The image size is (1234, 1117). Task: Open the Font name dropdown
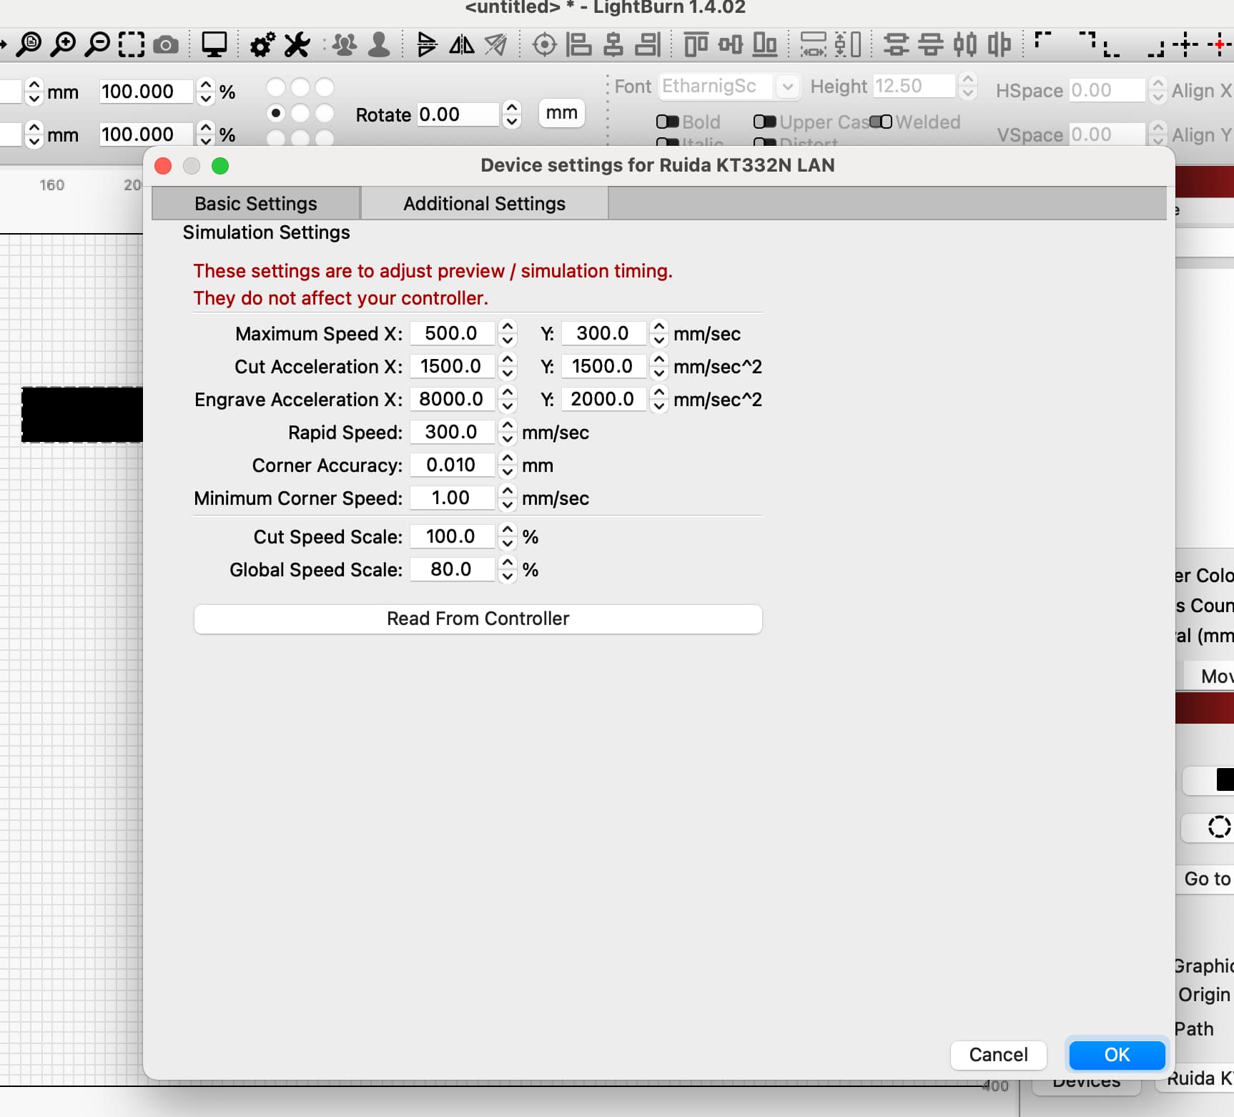[787, 87]
